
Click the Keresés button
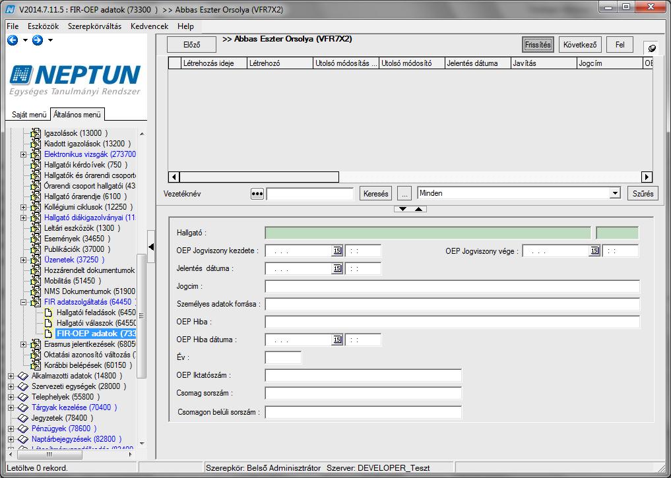pos(375,194)
